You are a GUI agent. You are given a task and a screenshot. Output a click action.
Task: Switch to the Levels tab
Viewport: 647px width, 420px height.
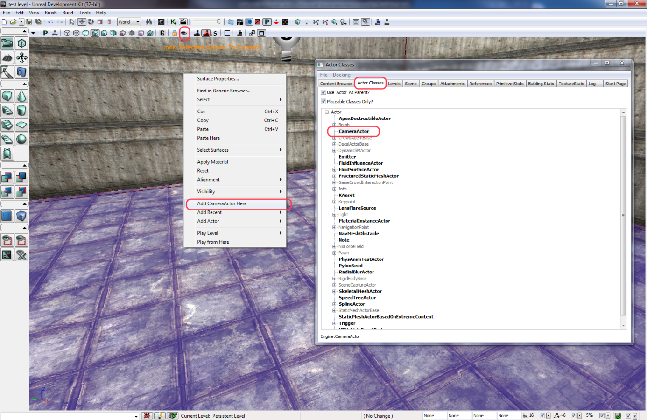(x=394, y=84)
